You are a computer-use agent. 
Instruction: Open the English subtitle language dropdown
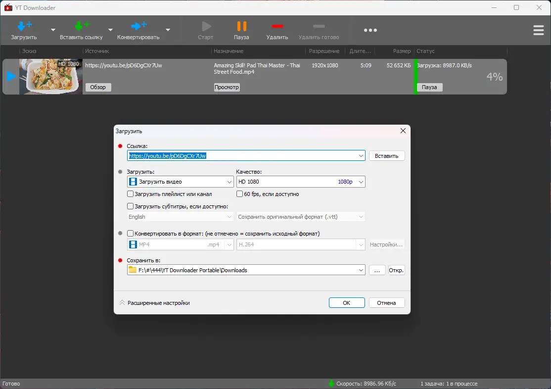point(180,217)
